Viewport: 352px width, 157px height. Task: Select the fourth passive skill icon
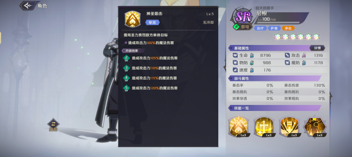click(x=315, y=127)
